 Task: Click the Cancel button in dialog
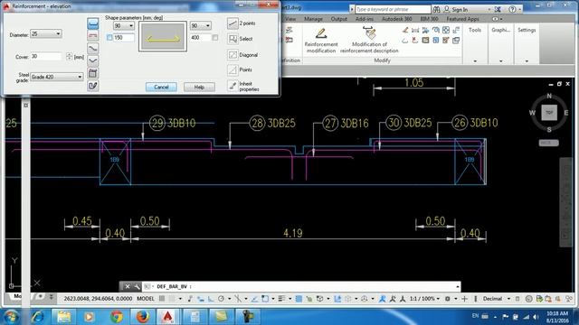(161, 87)
